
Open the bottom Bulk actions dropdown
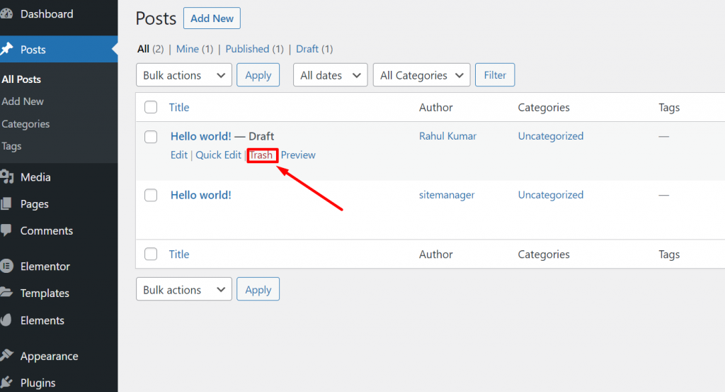[184, 289]
